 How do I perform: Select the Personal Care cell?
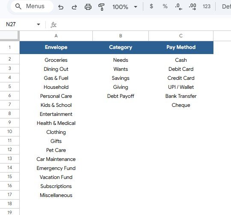56,96
